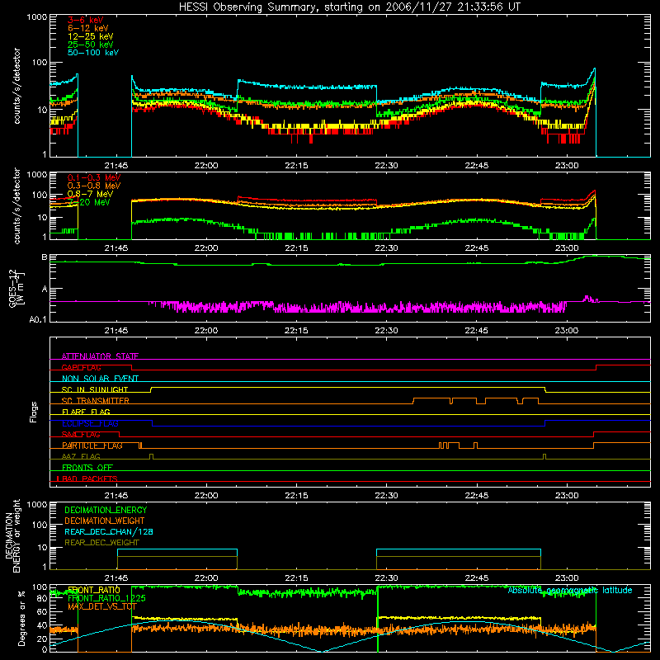Click the DECIMATION_WEIGHT legend label
This screenshot has height=660, width=660.
pyautogui.click(x=105, y=521)
